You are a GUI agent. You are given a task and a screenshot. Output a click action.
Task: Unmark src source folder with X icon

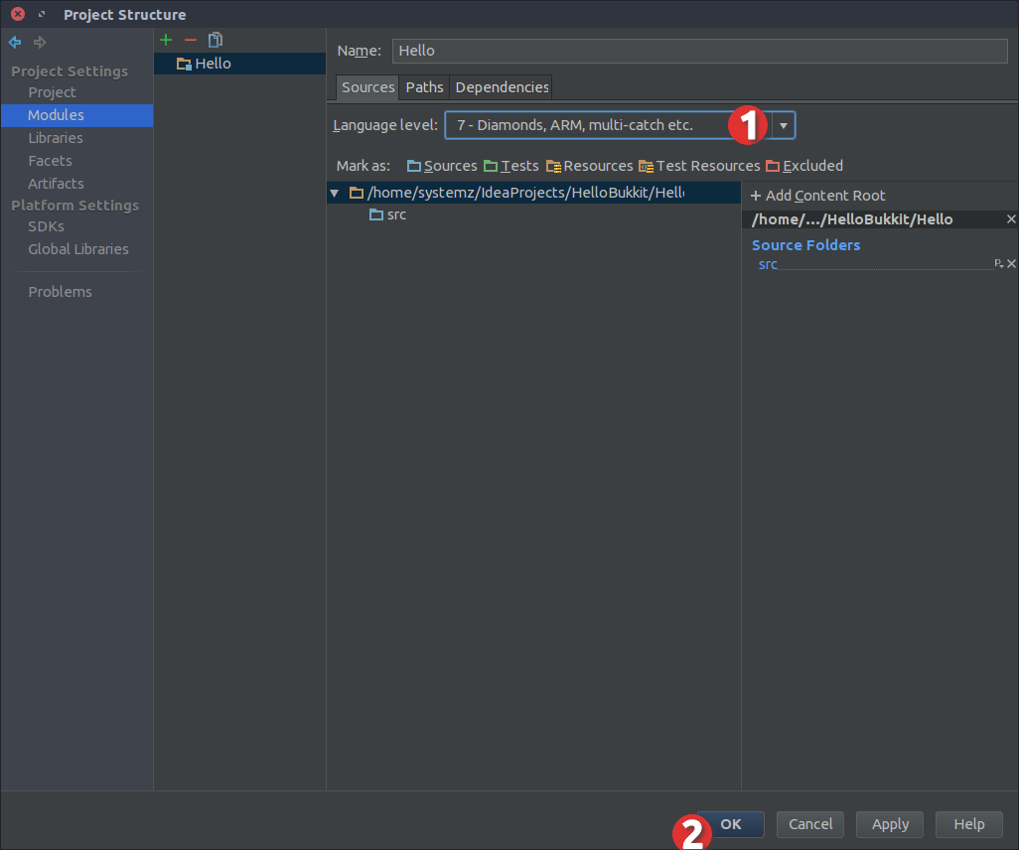[1011, 264]
